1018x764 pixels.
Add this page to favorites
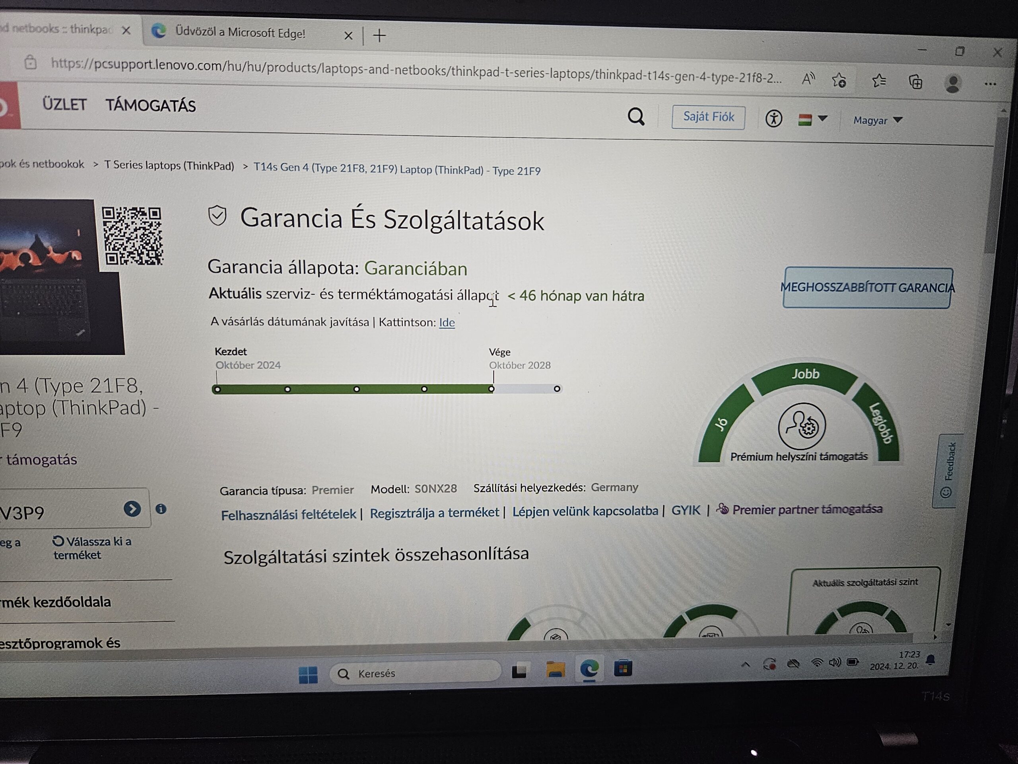coord(839,81)
